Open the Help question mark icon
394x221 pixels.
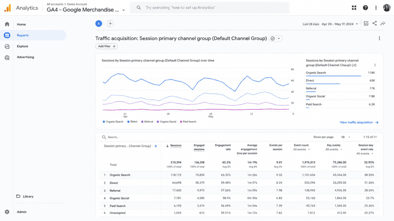point(366,8)
